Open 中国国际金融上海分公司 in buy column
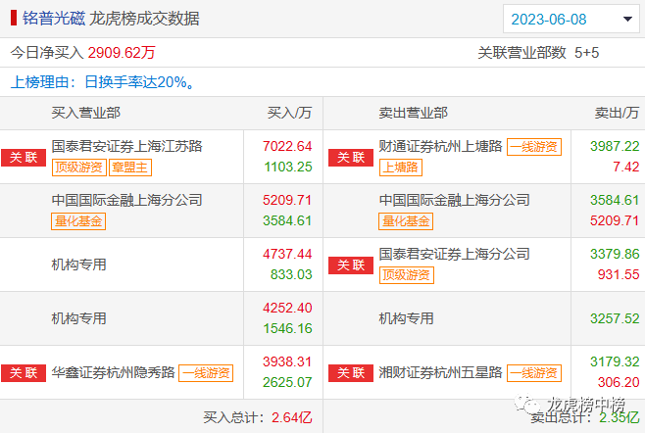 coord(127,200)
